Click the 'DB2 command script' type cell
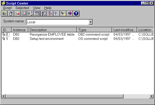 [x=94, y=34]
